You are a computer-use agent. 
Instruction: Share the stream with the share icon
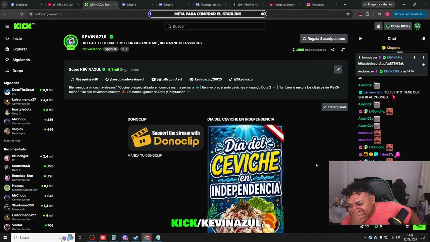(332, 50)
